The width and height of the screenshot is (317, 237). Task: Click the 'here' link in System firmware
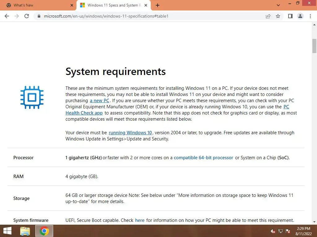140,220
